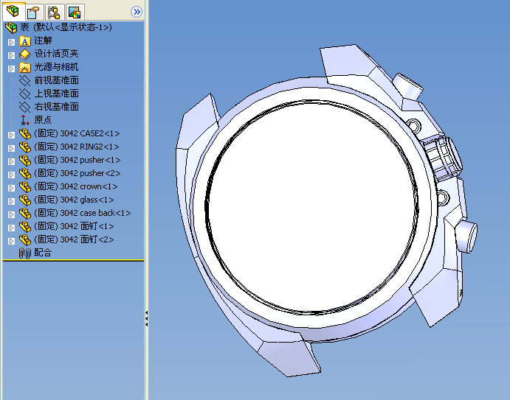
Task: Select the (固定) 3042 case back<1> label
Action: (x=83, y=213)
